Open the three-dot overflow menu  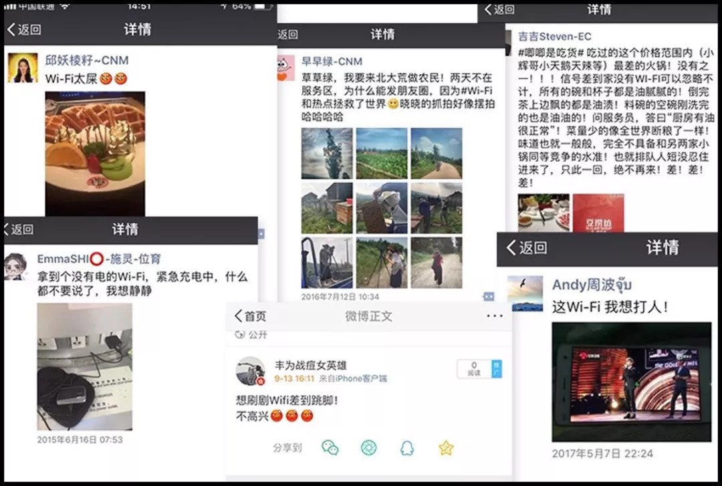494,316
